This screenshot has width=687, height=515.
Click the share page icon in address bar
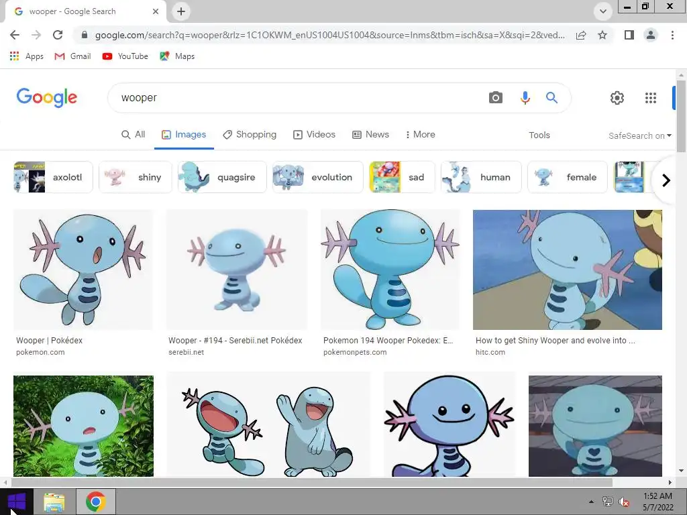tap(581, 35)
